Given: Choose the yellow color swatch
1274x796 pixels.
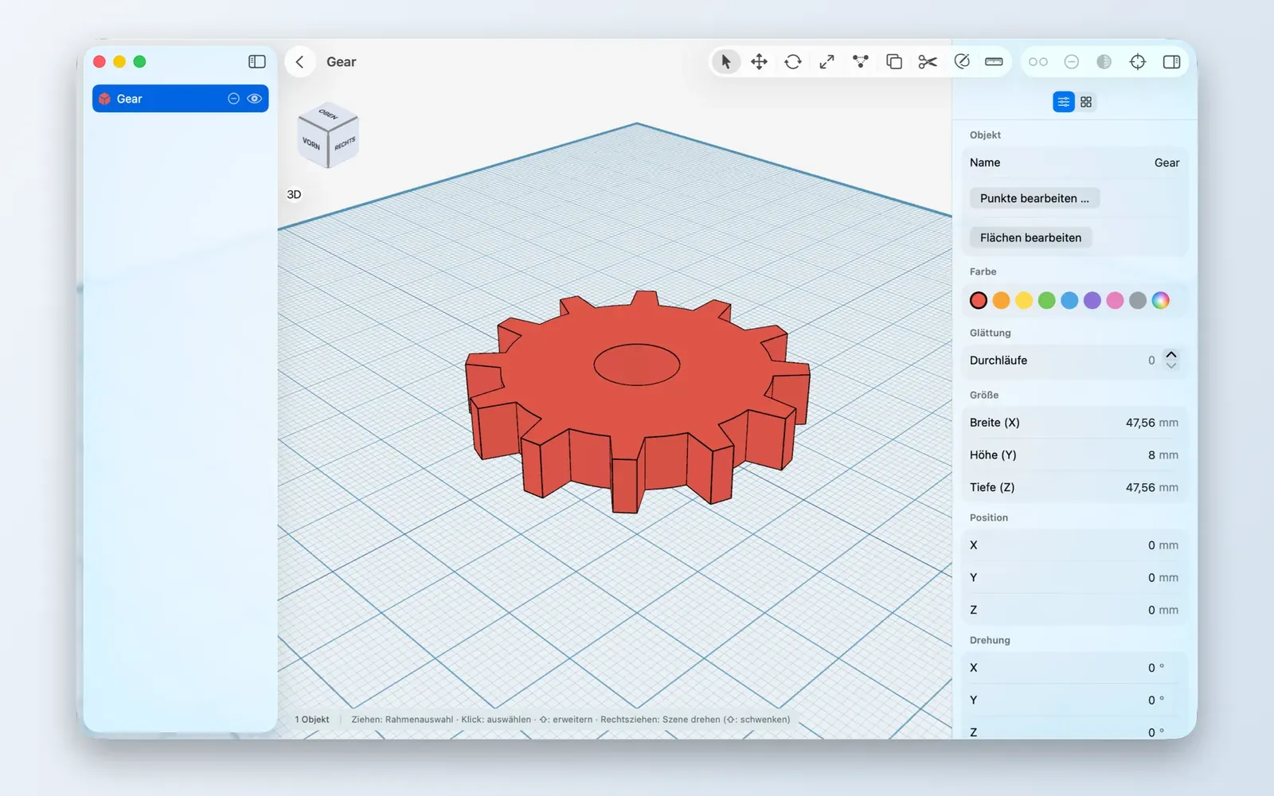Looking at the screenshot, I should click(1024, 300).
